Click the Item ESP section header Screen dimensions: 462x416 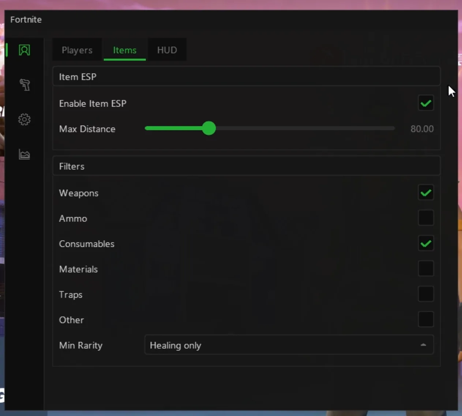246,77
